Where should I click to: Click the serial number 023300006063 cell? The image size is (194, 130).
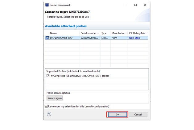(89, 38)
